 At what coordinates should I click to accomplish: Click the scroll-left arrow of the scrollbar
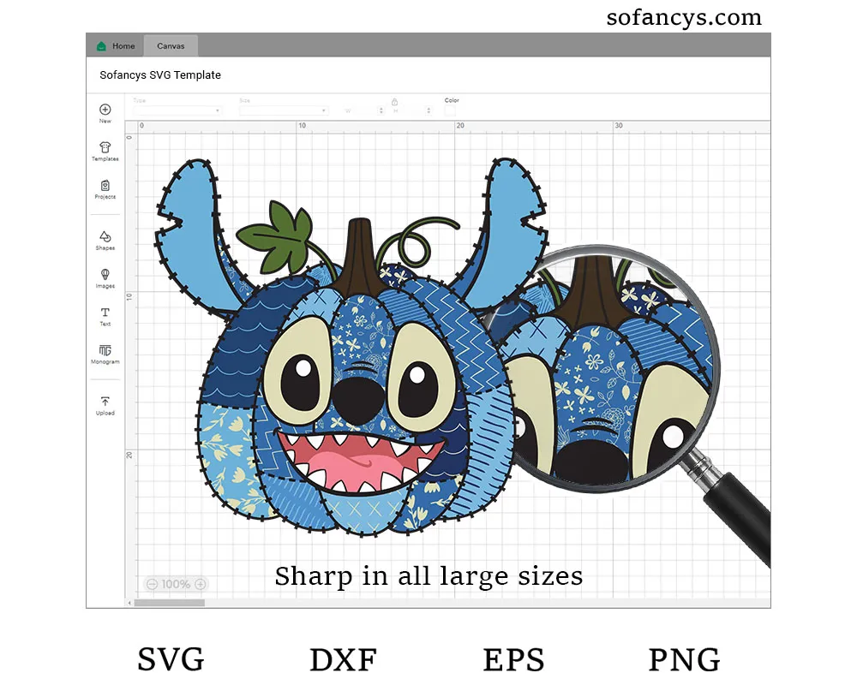(x=129, y=603)
